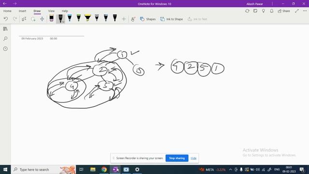The width and height of the screenshot is (309, 174).
Task: Activate the Lasso Select tool
Action: (x=33, y=19)
